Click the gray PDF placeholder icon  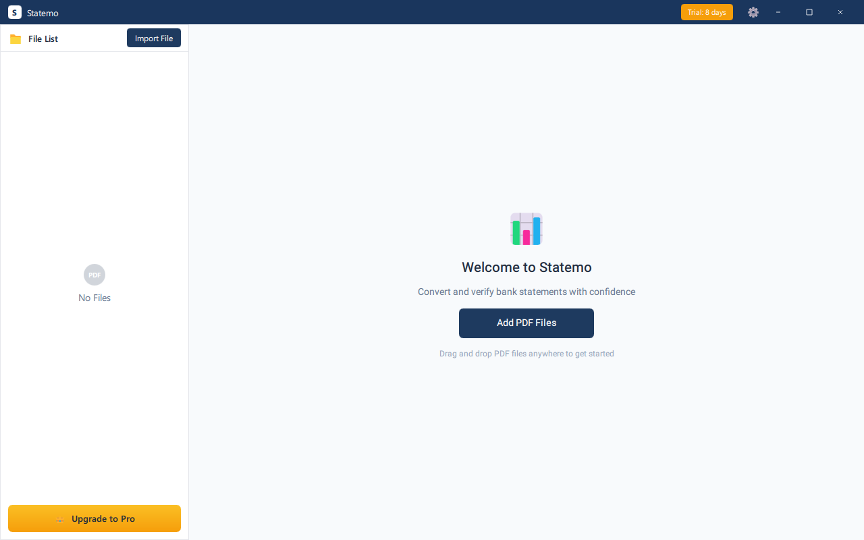[x=94, y=275]
